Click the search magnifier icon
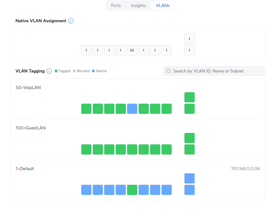 point(168,71)
